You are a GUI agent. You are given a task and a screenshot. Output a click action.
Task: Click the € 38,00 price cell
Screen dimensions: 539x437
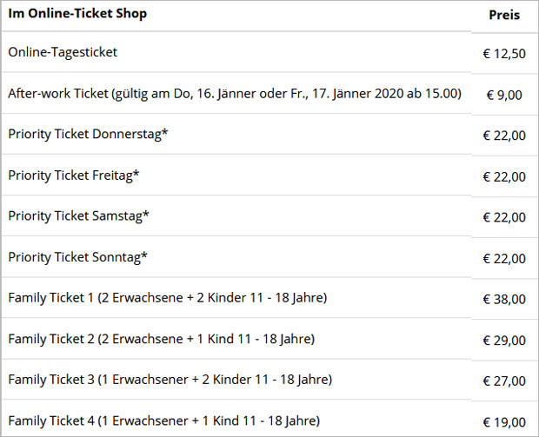coord(504,299)
